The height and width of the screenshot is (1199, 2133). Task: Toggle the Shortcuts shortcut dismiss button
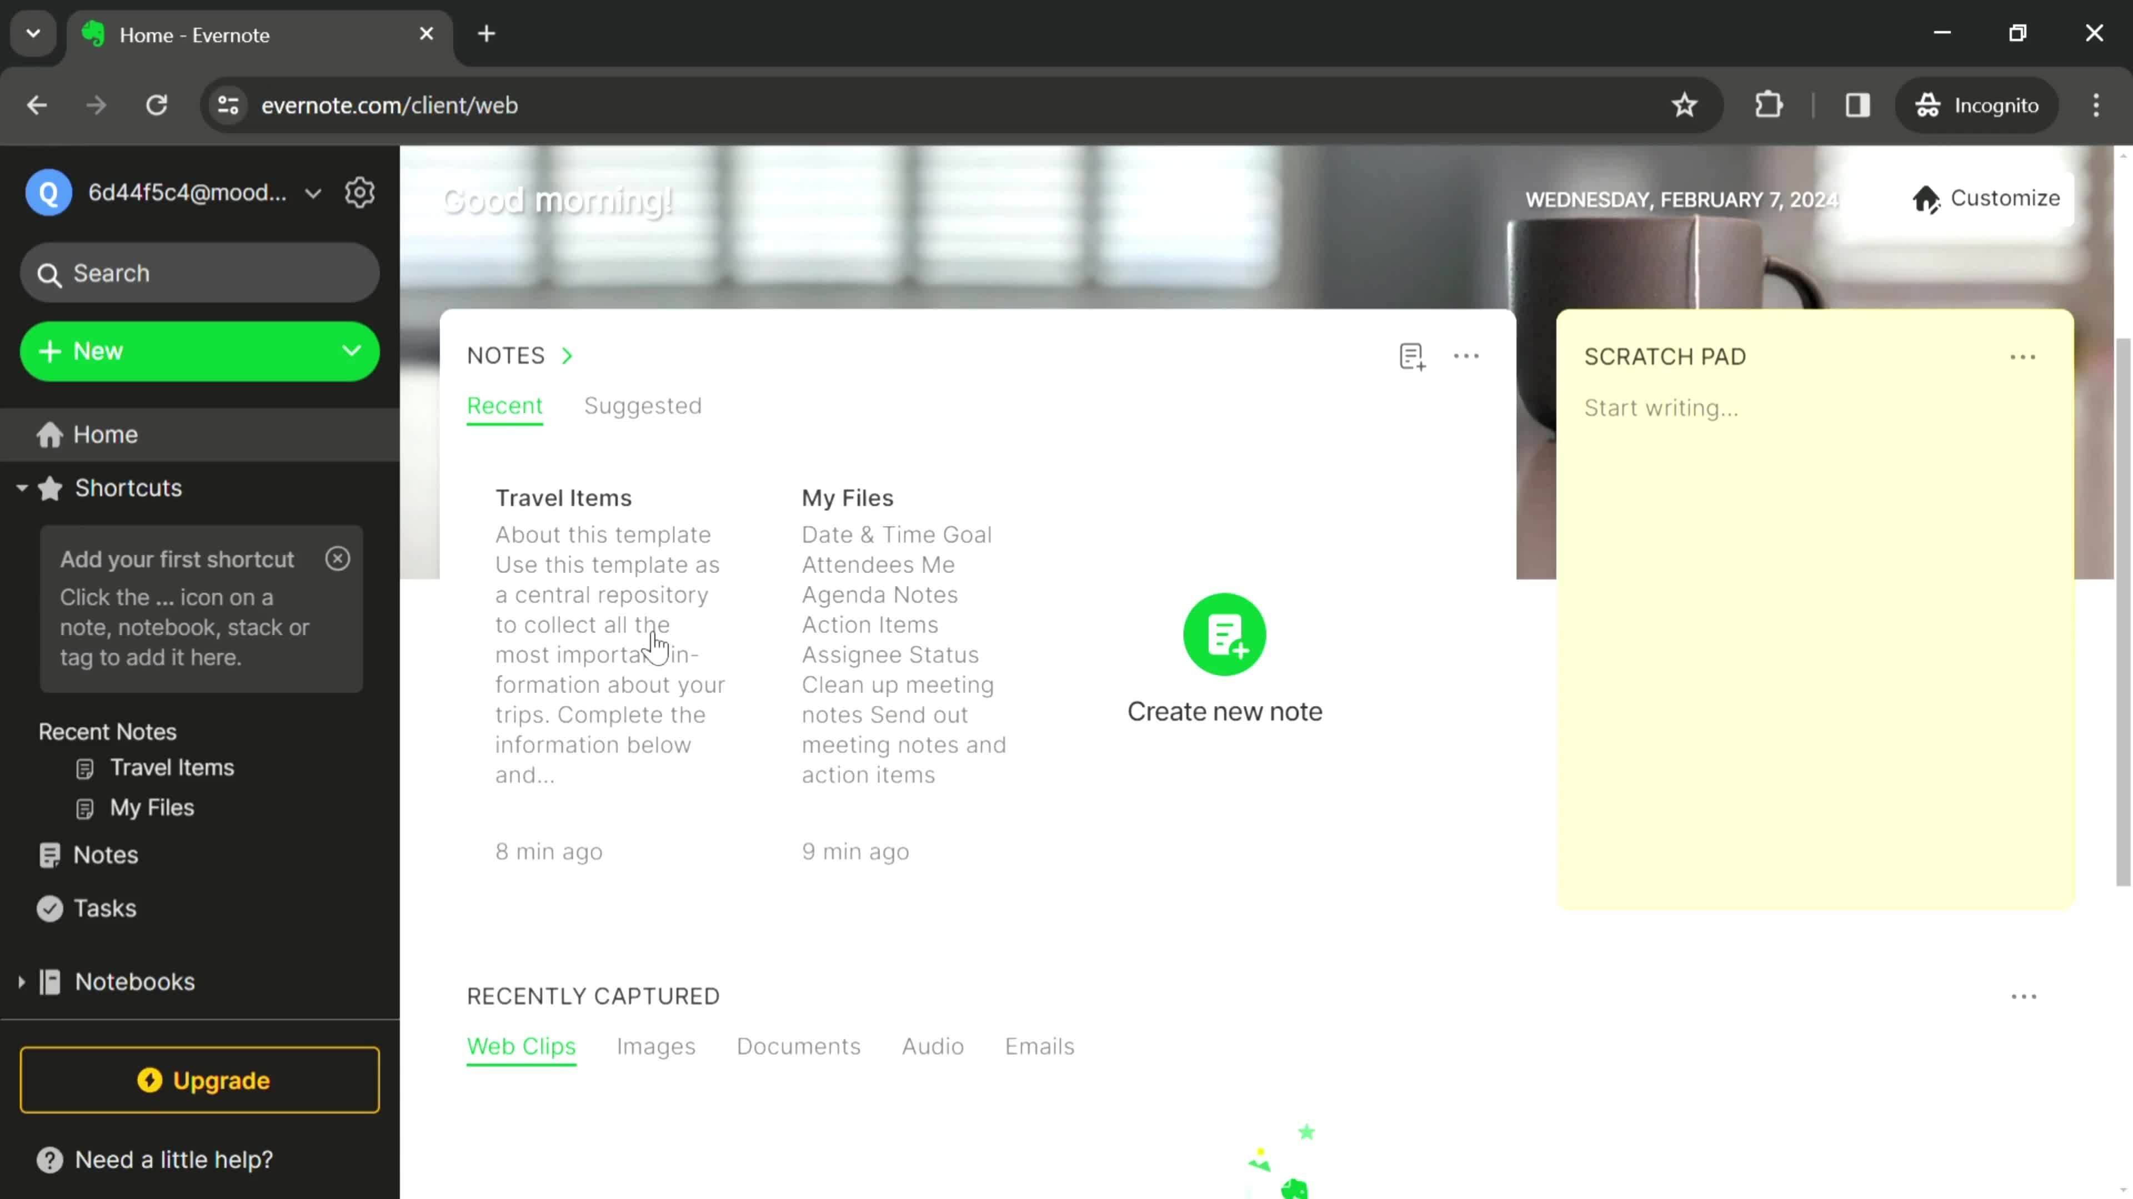click(x=338, y=558)
